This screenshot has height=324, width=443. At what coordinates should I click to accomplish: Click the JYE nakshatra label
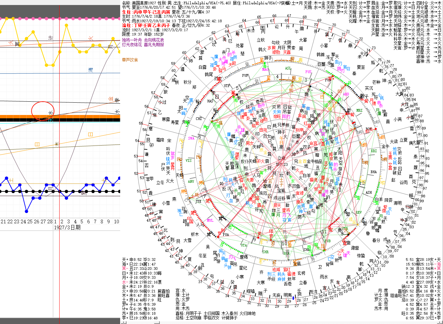point(198,201)
